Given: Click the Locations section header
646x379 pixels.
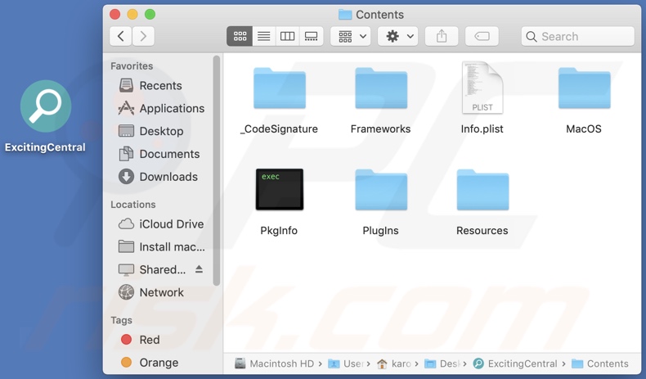Looking at the screenshot, I should 133,205.
